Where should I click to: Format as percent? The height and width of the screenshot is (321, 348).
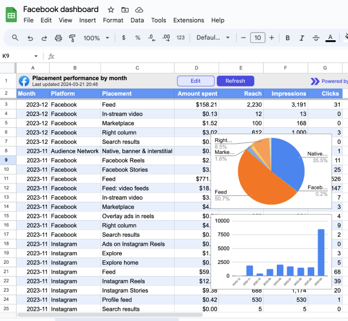[x=138, y=38]
